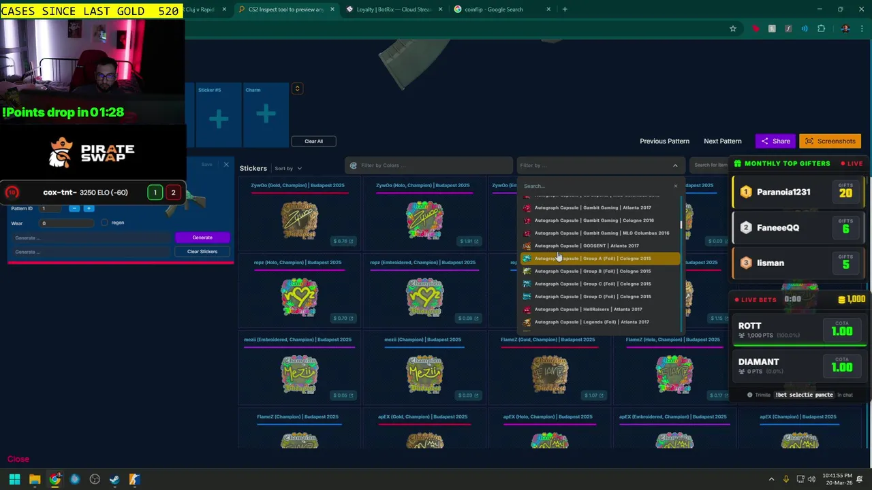Open the Sort by dropdown
The image size is (872, 490).
coord(288,168)
